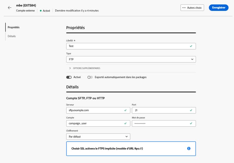Click the Mot de passe field
This screenshot has height=163, width=234.
(164, 123)
